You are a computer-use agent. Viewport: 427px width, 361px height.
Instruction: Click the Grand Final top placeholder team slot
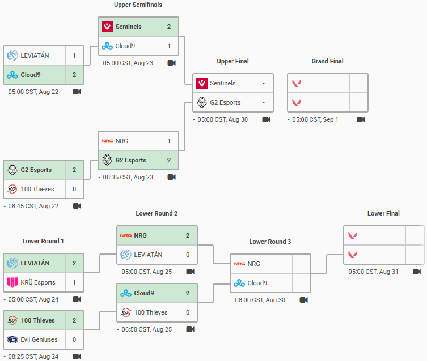click(318, 83)
